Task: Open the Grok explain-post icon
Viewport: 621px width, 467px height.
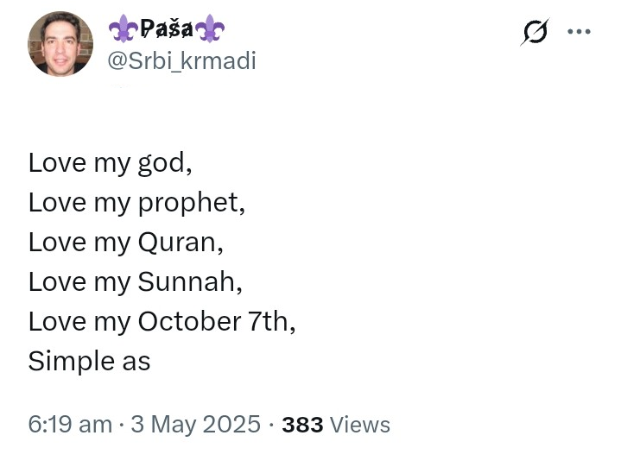Action: coord(535,32)
